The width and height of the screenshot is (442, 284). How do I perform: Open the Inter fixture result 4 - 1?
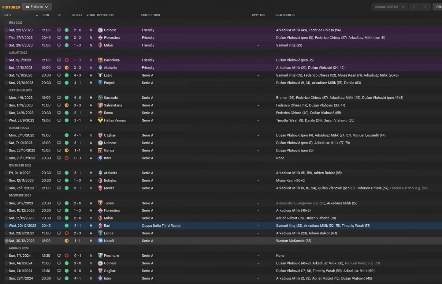coord(77,278)
